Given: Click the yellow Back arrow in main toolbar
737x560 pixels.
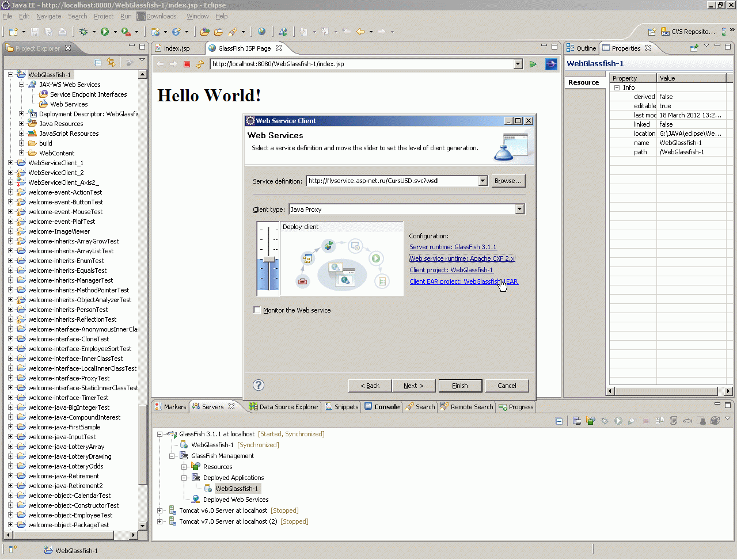Looking at the screenshot, I should 360,32.
